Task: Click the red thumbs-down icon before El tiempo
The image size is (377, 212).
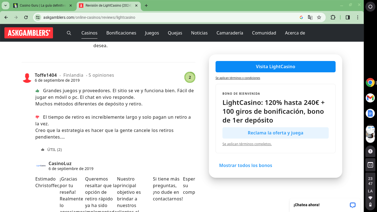Action: coord(38,117)
